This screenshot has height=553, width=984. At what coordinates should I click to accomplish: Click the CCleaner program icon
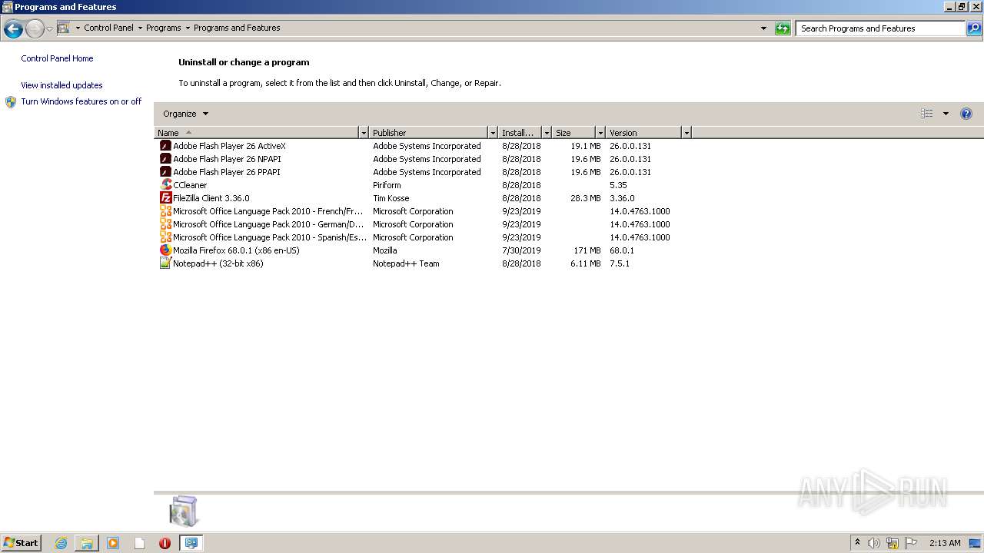[x=165, y=185]
